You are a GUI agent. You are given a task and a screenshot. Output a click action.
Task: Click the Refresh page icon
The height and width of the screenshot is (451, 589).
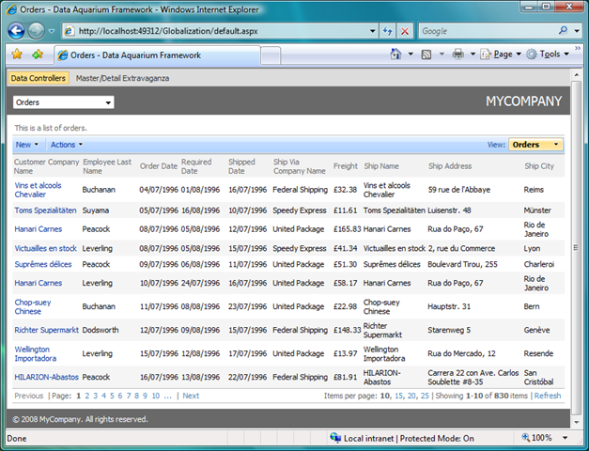[388, 31]
